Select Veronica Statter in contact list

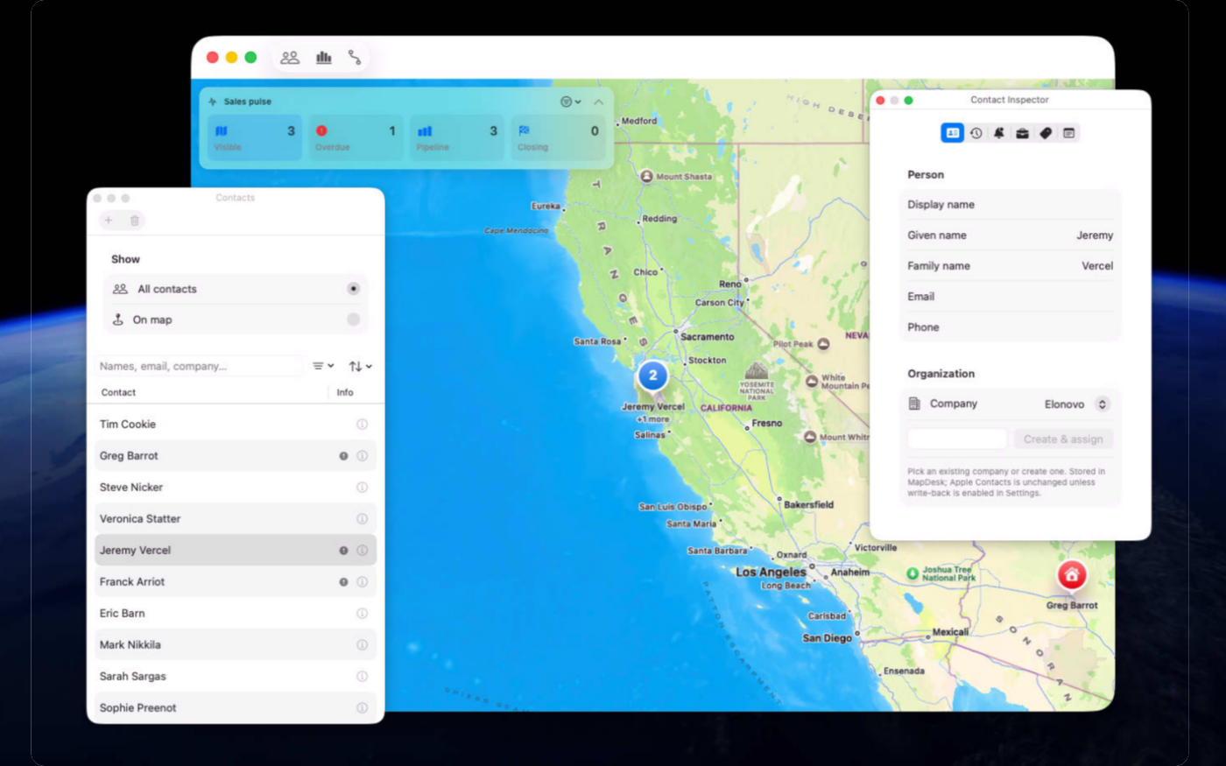pyautogui.click(x=236, y=519)
